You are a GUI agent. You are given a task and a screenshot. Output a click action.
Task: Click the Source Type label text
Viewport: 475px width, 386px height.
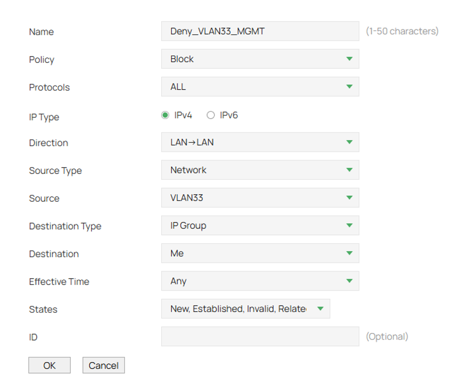55,171
